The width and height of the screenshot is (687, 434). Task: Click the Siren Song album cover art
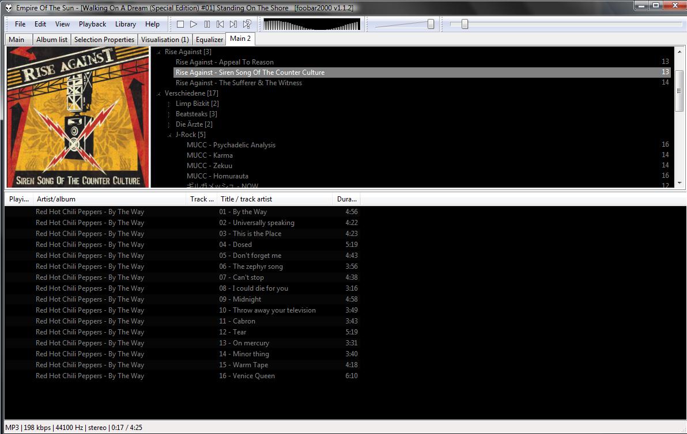(78, 117)
